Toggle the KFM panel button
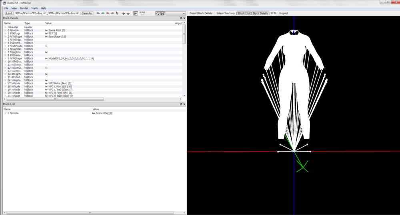This screenshot has height=215, width=400. tap(274, 13)
